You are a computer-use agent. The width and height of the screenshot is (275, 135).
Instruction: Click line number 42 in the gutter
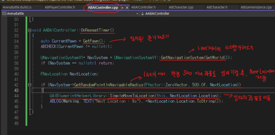tap(16, 85)
